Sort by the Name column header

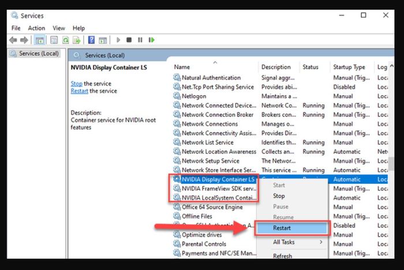pos(215,67)
